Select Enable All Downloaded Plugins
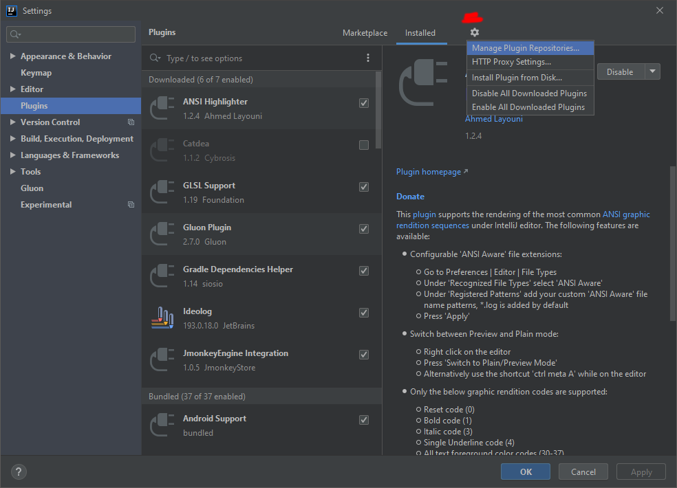 click(530, 107)
